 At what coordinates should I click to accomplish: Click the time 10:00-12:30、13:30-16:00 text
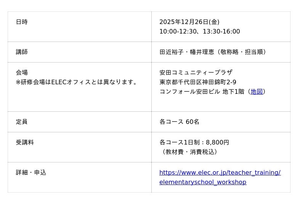(199, 32)
